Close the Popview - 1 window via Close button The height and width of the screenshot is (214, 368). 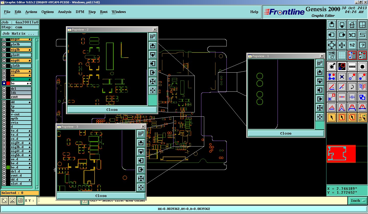285,133
